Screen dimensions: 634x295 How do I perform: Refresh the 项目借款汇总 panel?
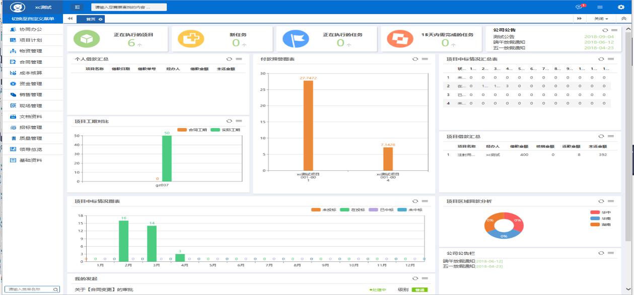(x=601, y=136)
